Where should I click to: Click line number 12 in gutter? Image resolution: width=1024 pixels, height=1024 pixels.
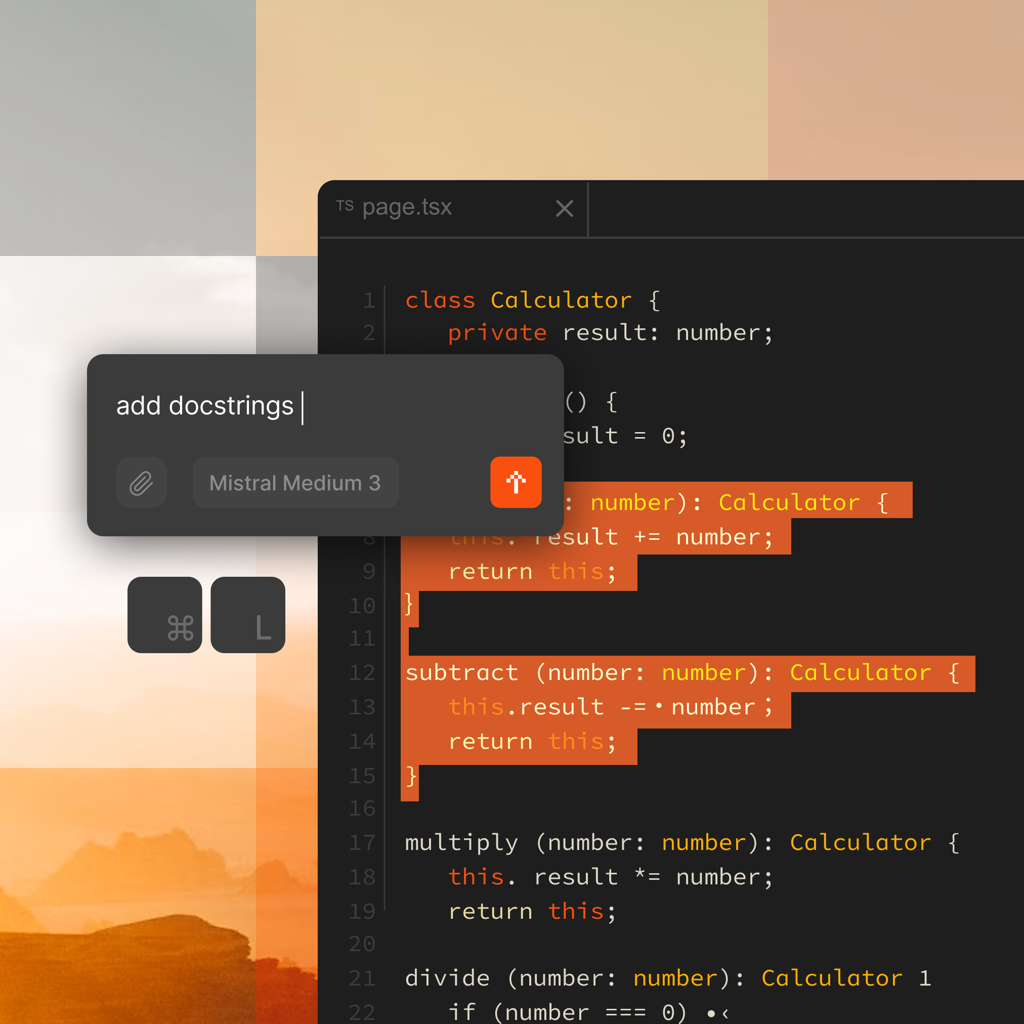tap(363, 672)
